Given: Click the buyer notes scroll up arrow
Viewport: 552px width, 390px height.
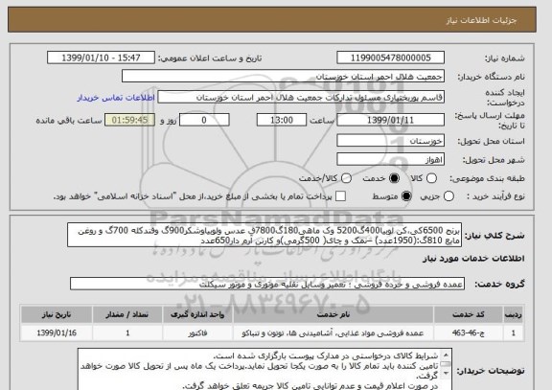Looking at the screenshot, I should coord(446,355).
